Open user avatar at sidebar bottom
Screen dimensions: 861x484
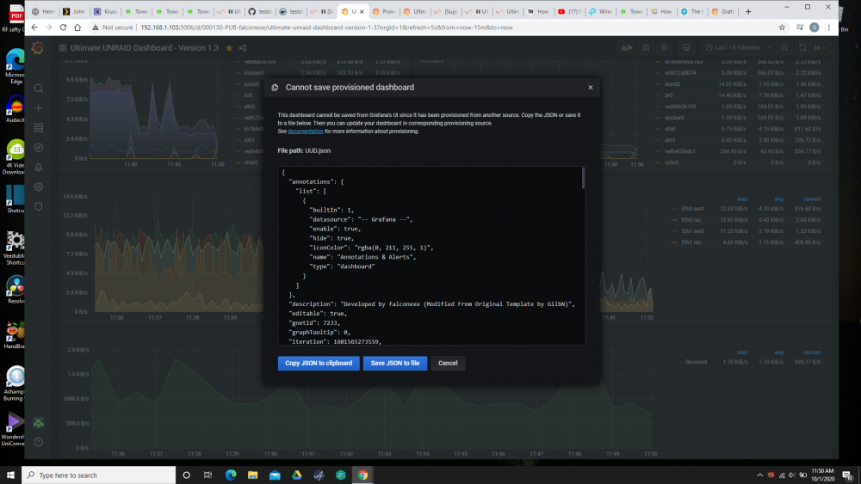(39, 423)
